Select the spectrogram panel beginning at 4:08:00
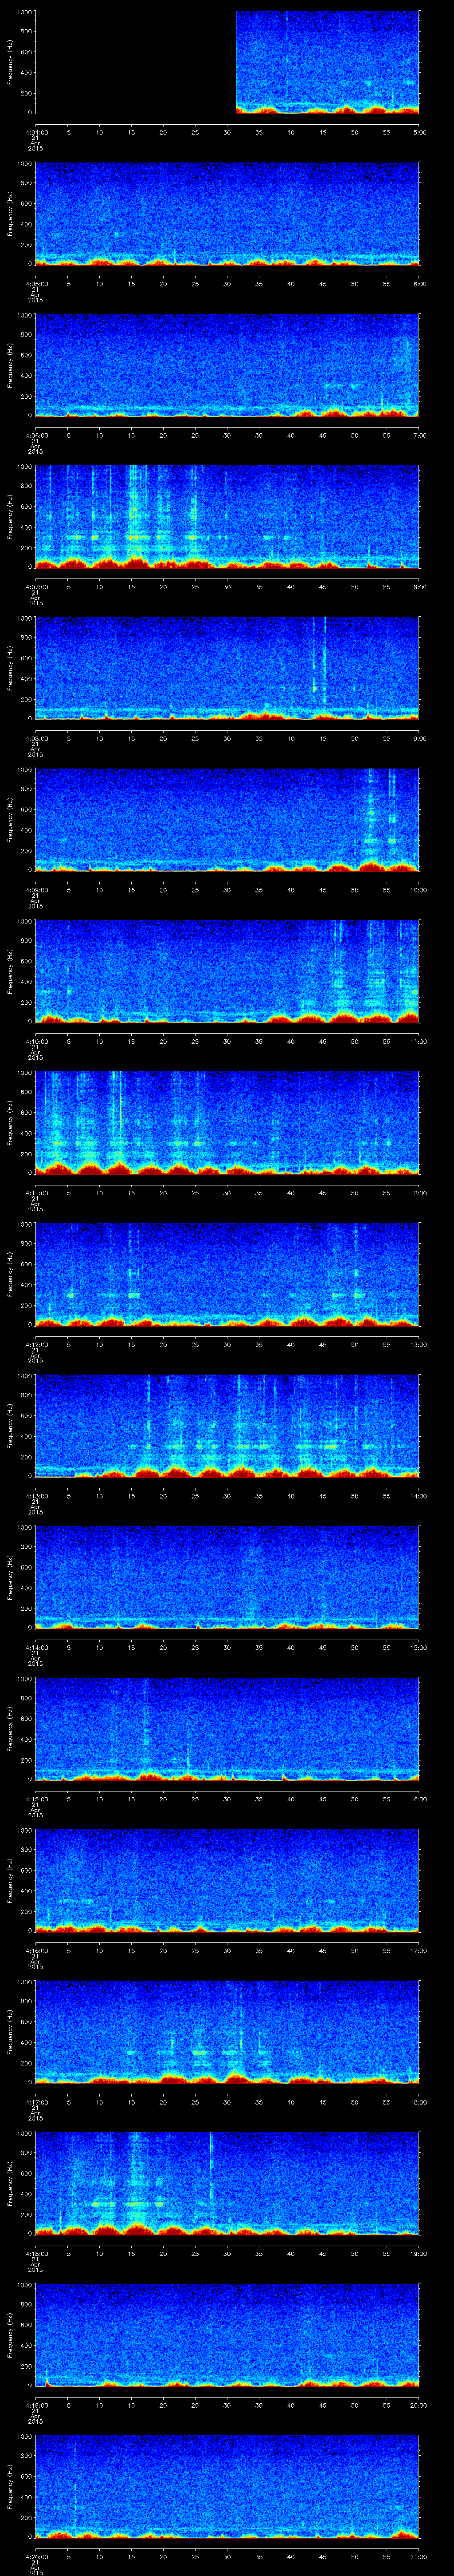 pos(227,667)
